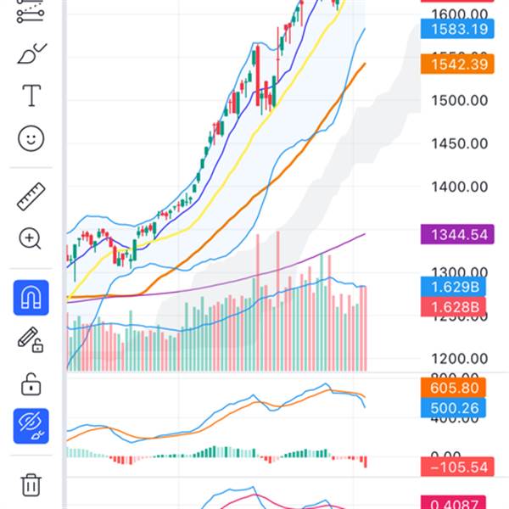The height and width of the screenshot is (509, 509).
Task: Click the 1200.00 price axis label
Action: pos(459,359)
